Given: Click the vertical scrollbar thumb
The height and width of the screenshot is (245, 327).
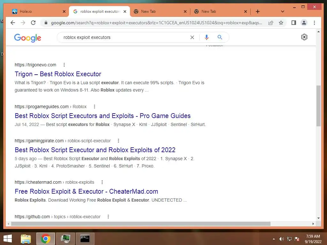Looking at the screenshot, I should click(318, 106).
